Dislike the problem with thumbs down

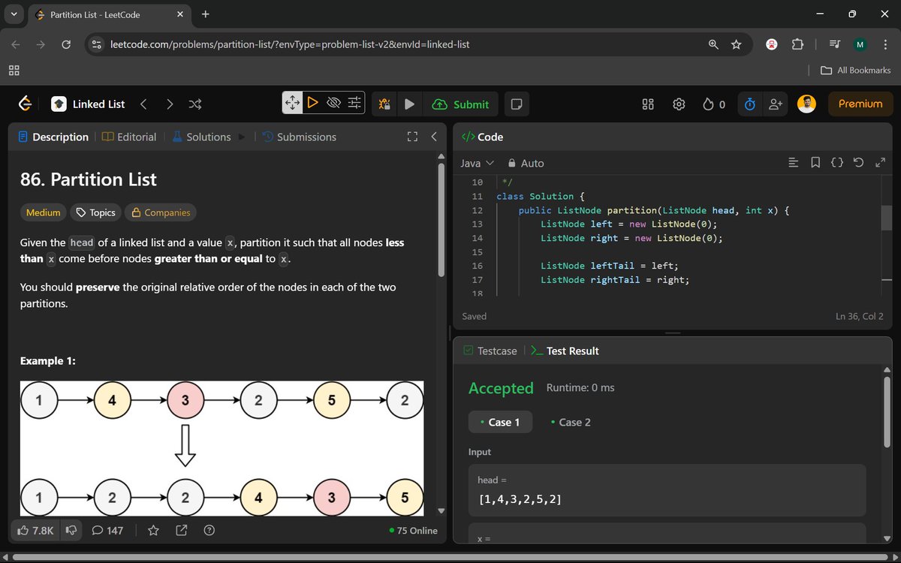71,530
